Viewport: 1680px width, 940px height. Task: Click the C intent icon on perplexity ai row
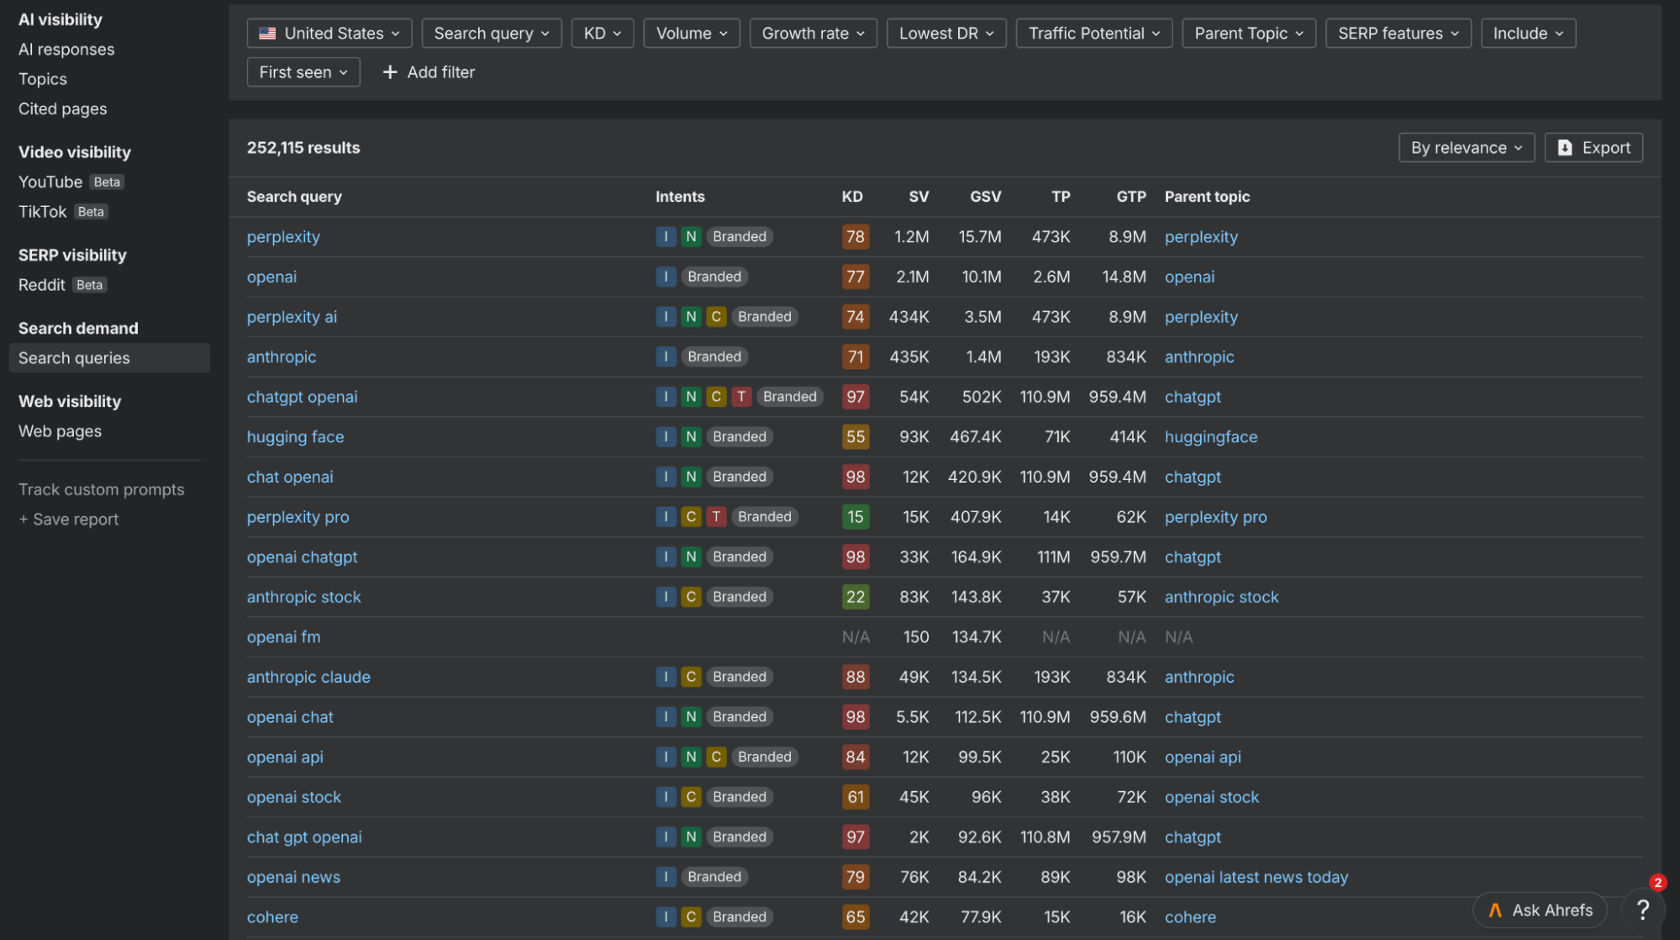[x=716, y=317]
